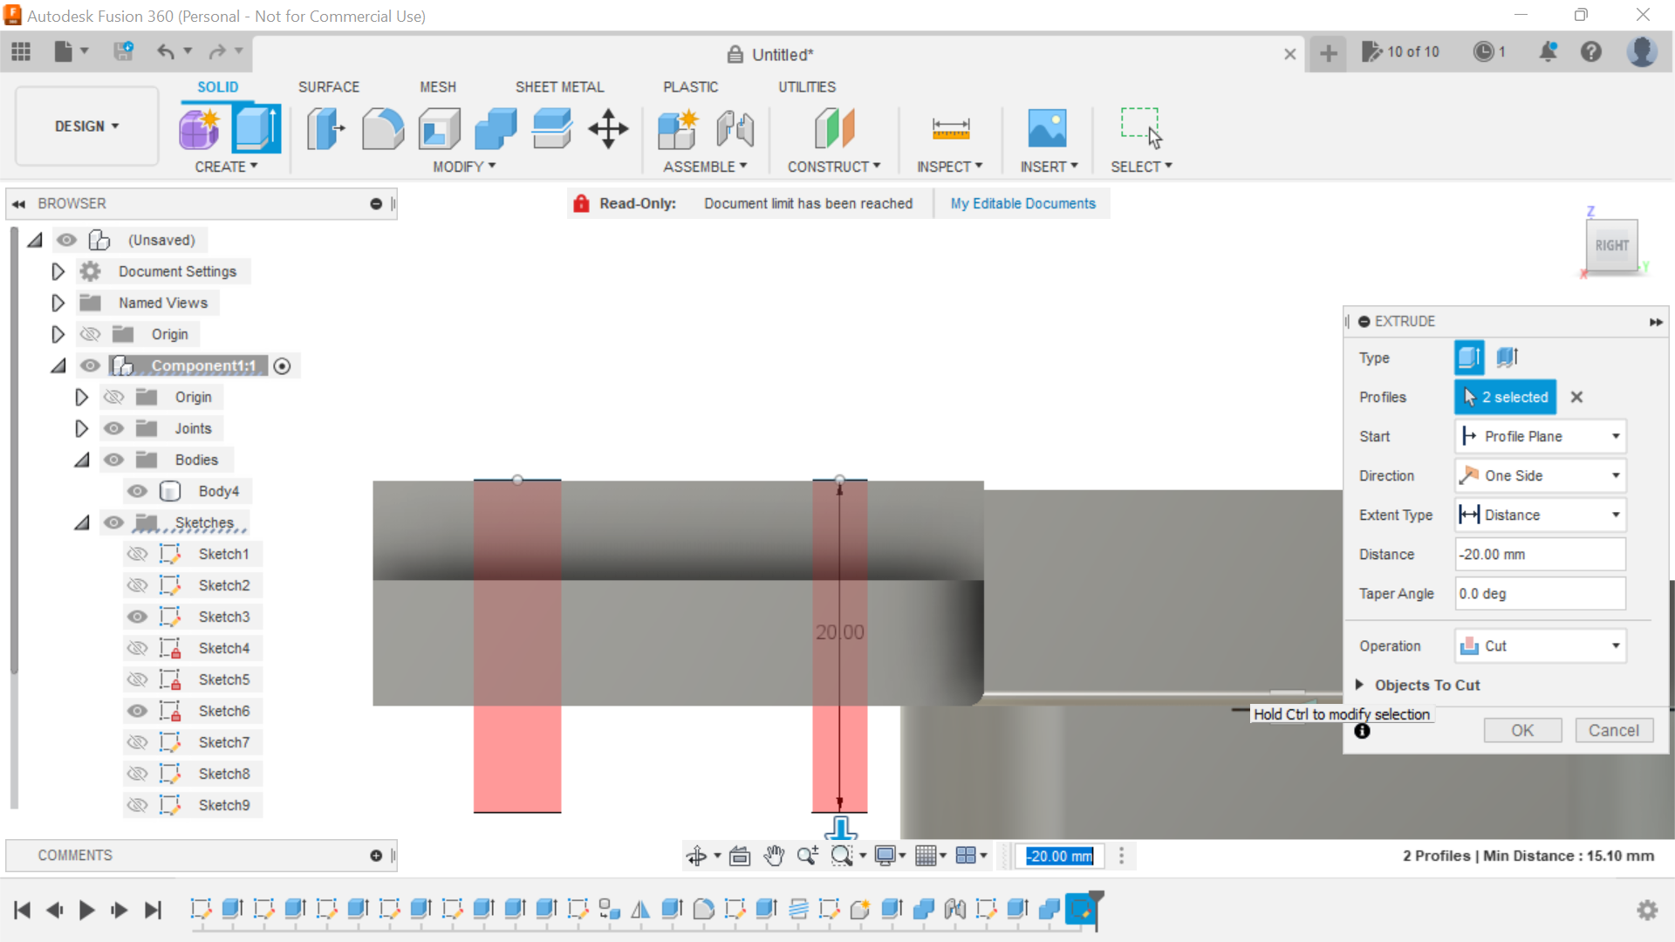Collapse the Sketches folder

coord(82,523)
